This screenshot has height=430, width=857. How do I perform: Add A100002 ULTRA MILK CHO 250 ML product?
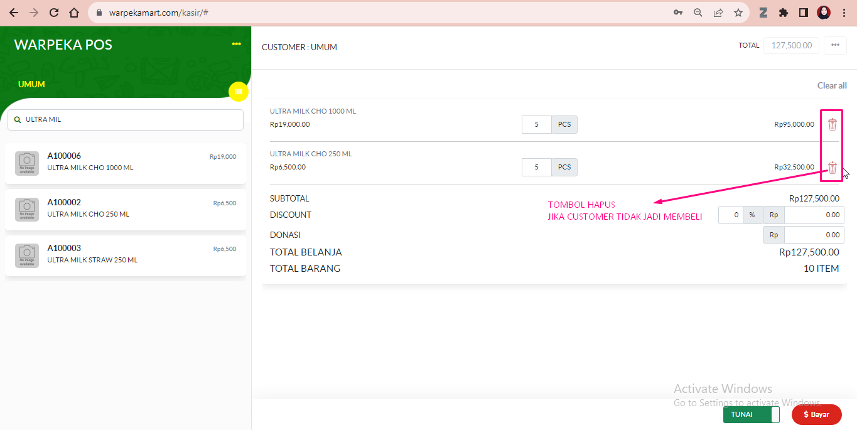(126, 209)
